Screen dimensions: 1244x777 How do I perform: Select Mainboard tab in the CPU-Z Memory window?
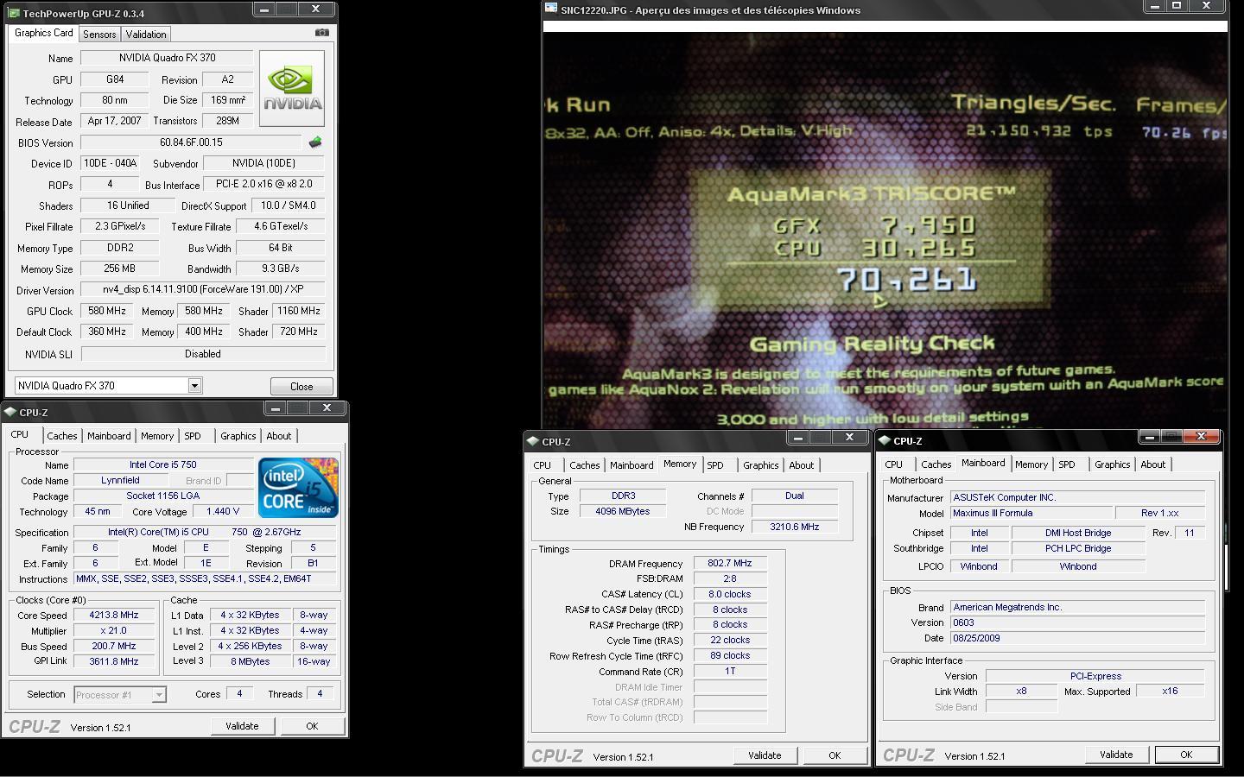[632, 465]
